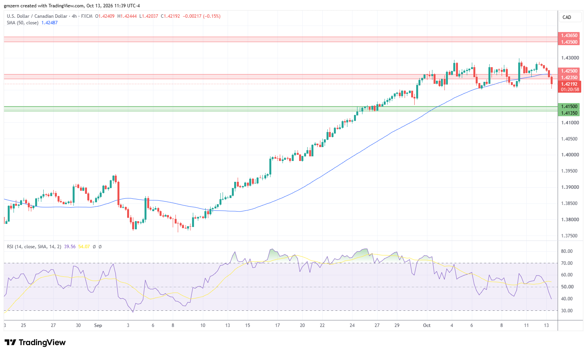The width and height of the screenshot is (587, 354).
Task: Click the open price O1.42409
Action: [x=105, y=16]
